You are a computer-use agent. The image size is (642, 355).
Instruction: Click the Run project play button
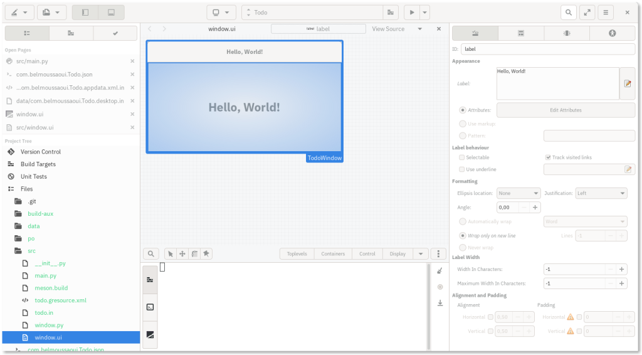pyautogui.click(x=412, y=13)
